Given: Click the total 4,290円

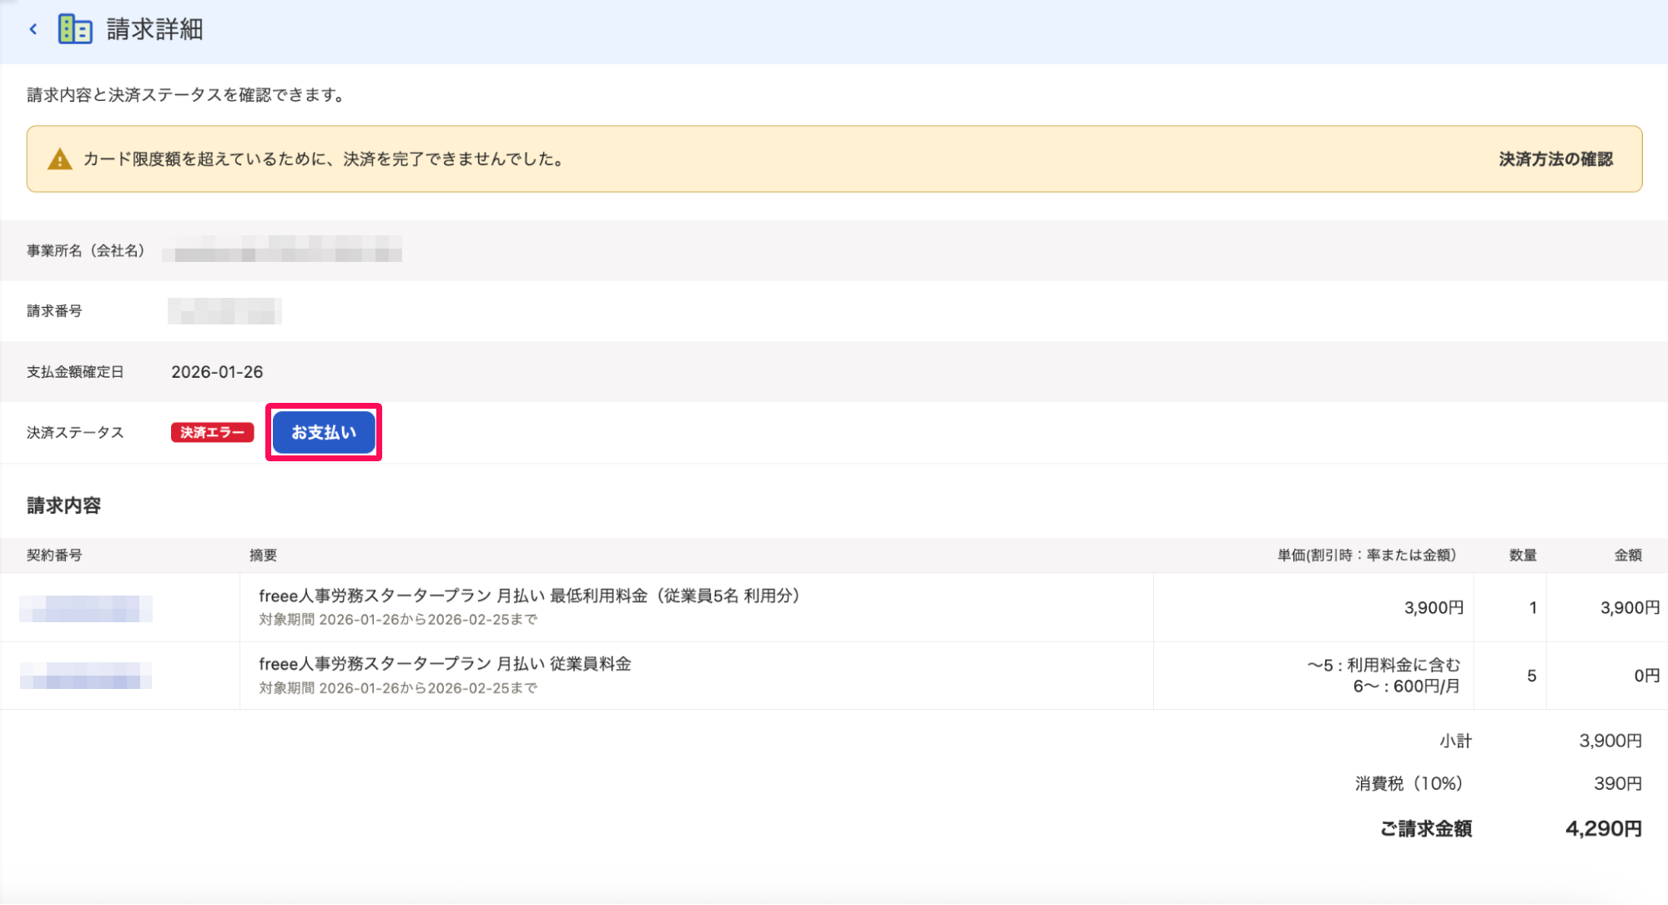Looking at the screenshot, I should [x=1604, y=829].
